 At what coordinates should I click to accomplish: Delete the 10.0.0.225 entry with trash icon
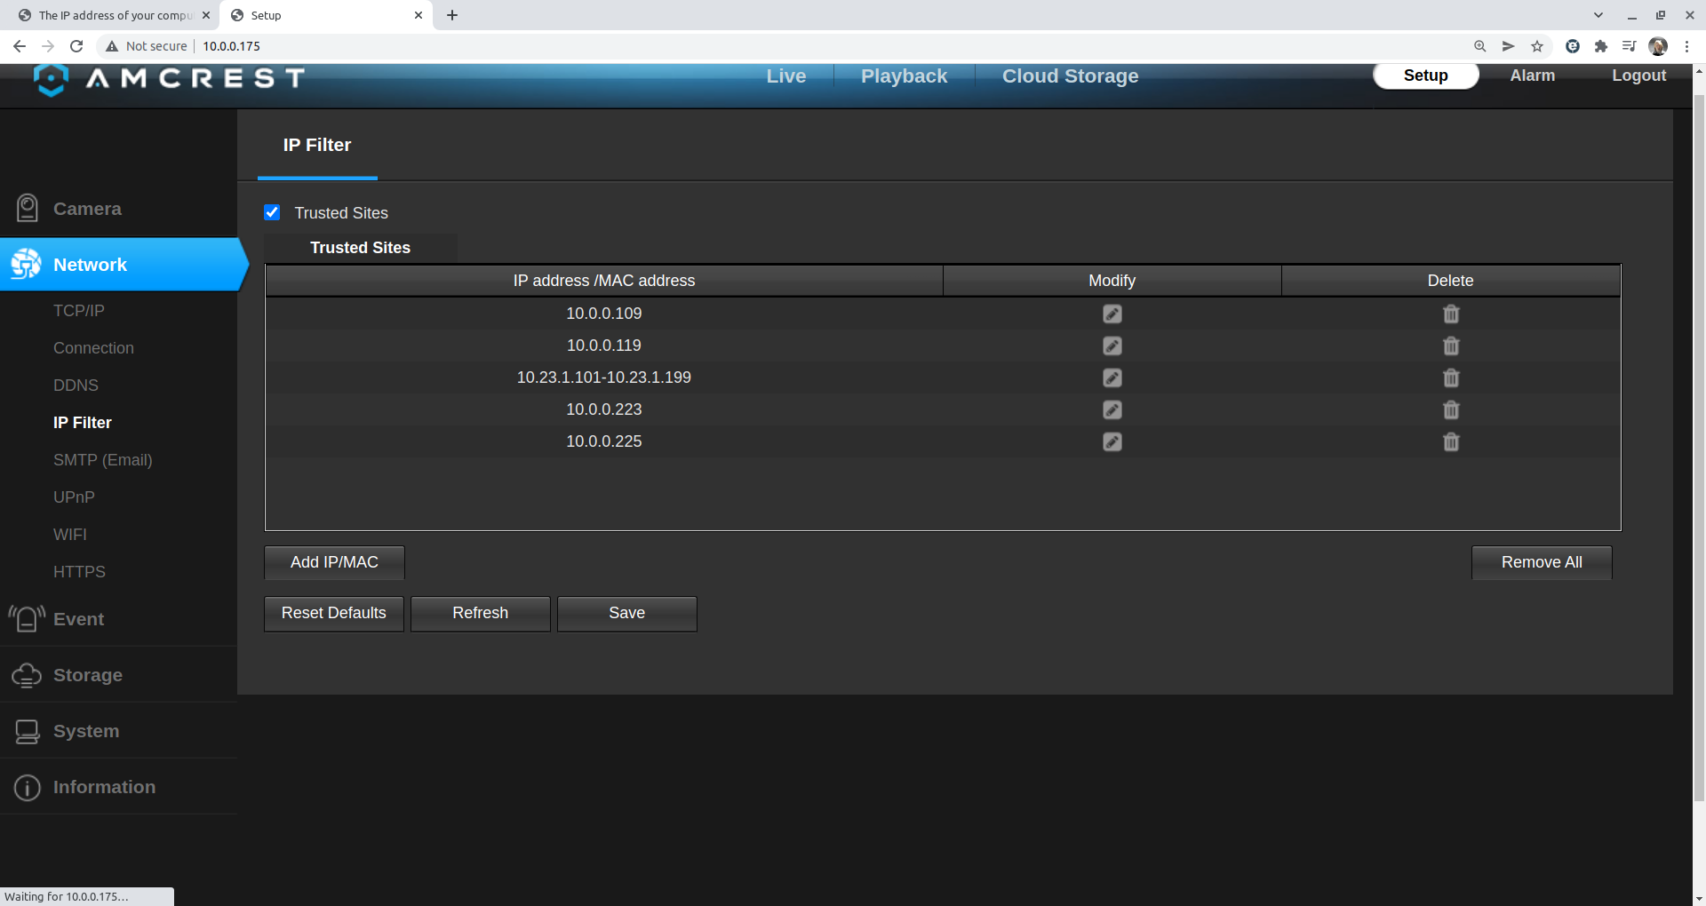point(1451,441)
